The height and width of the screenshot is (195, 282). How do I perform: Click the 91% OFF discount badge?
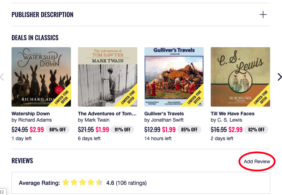122,130
